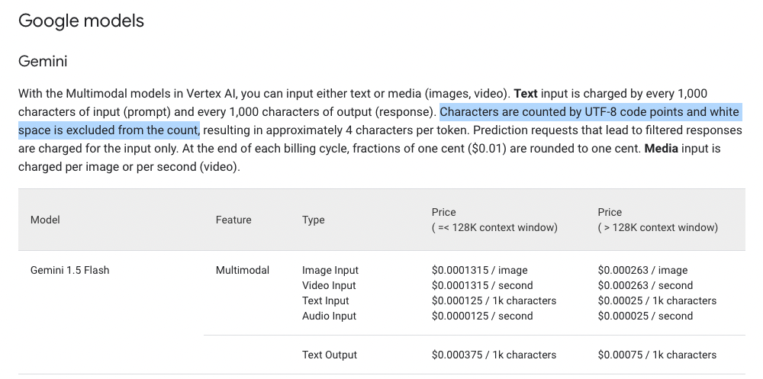763x379 pixels.
Task: Click the 'Audio Input' type label
Action: [329, 316]
